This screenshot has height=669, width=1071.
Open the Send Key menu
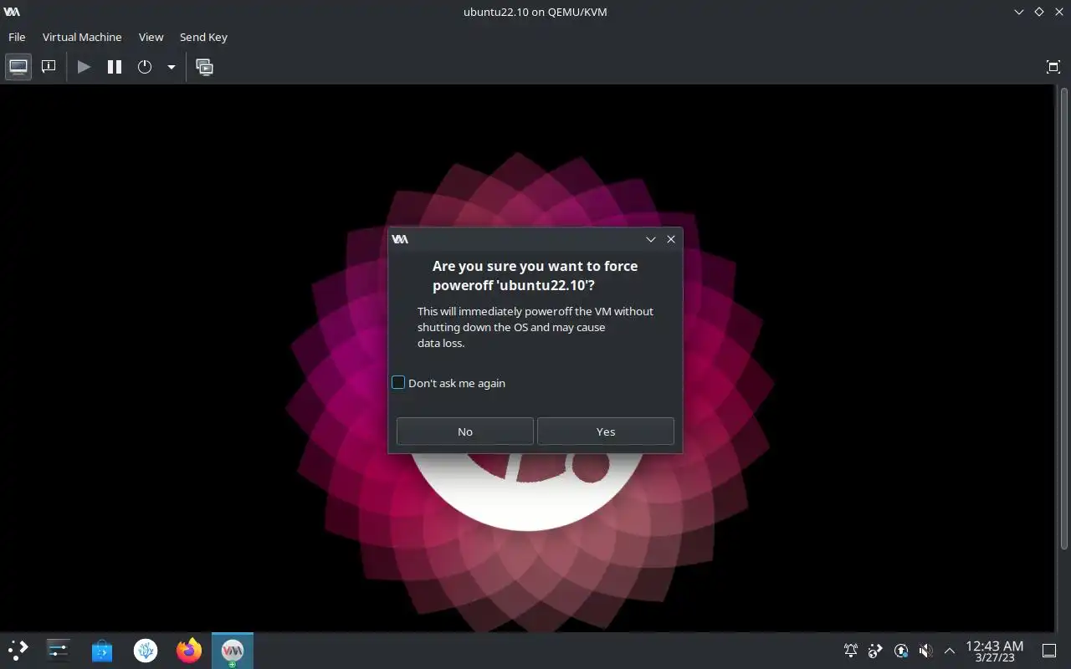[203, 37]
